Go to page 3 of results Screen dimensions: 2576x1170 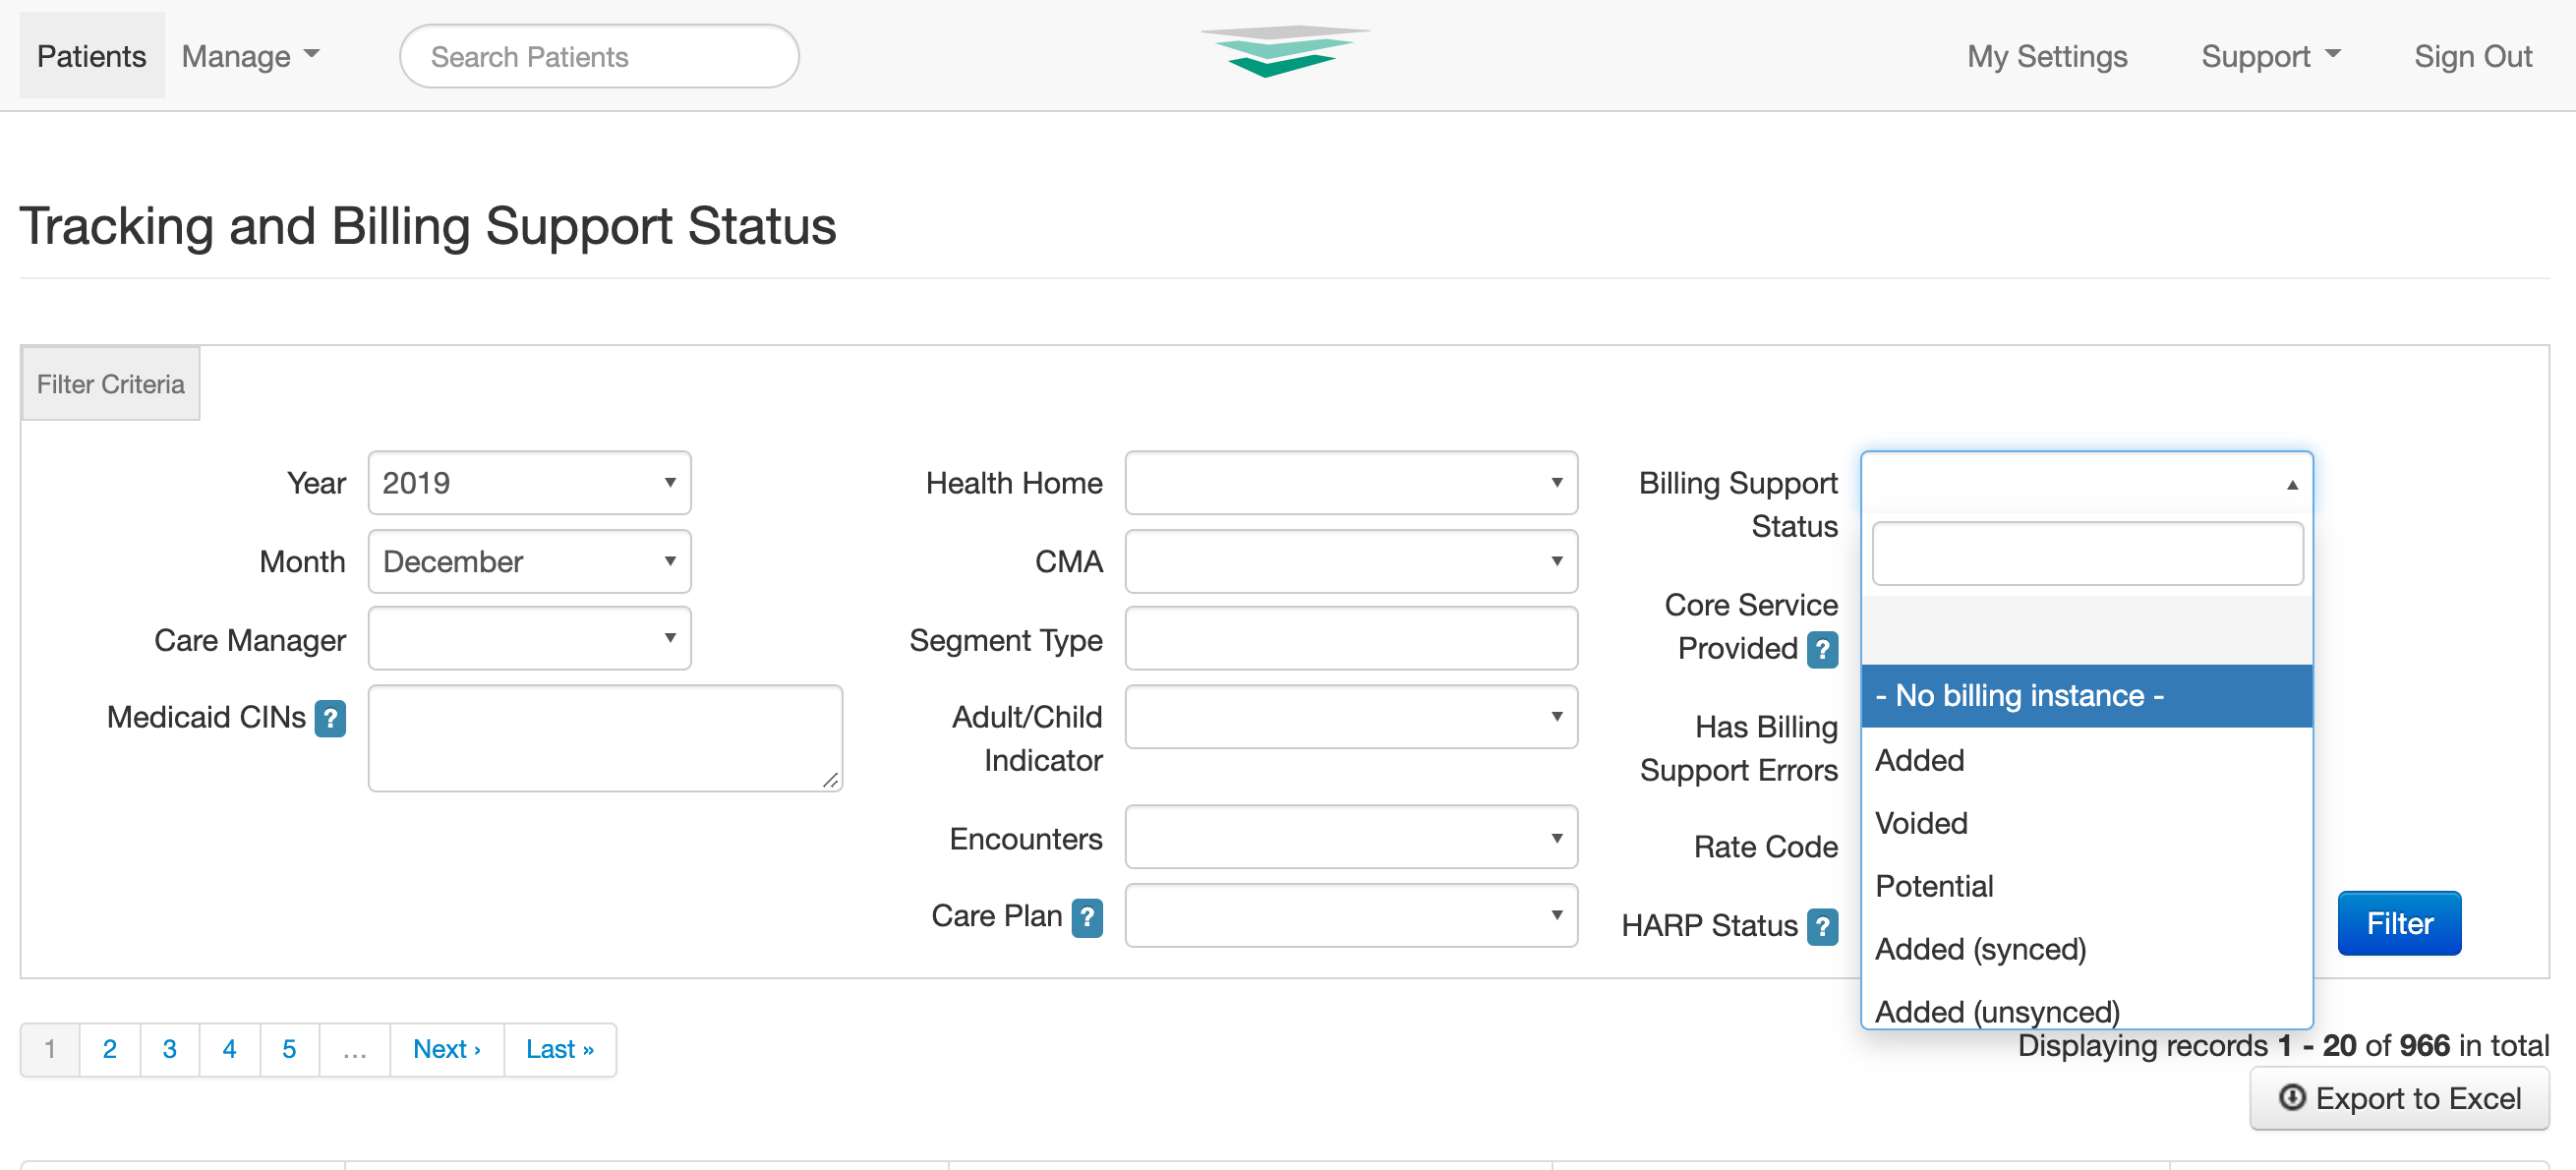(169, 1049)
